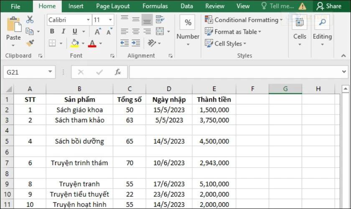Collapse the ribbon with the chevron

click(343, 56)
